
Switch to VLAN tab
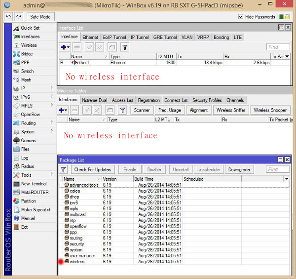[187, 38]
